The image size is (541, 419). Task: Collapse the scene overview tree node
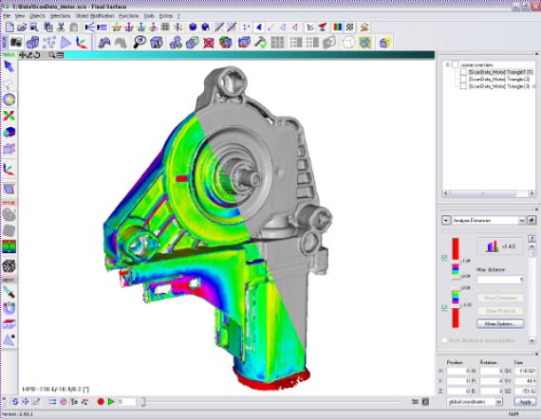(447, 64)
